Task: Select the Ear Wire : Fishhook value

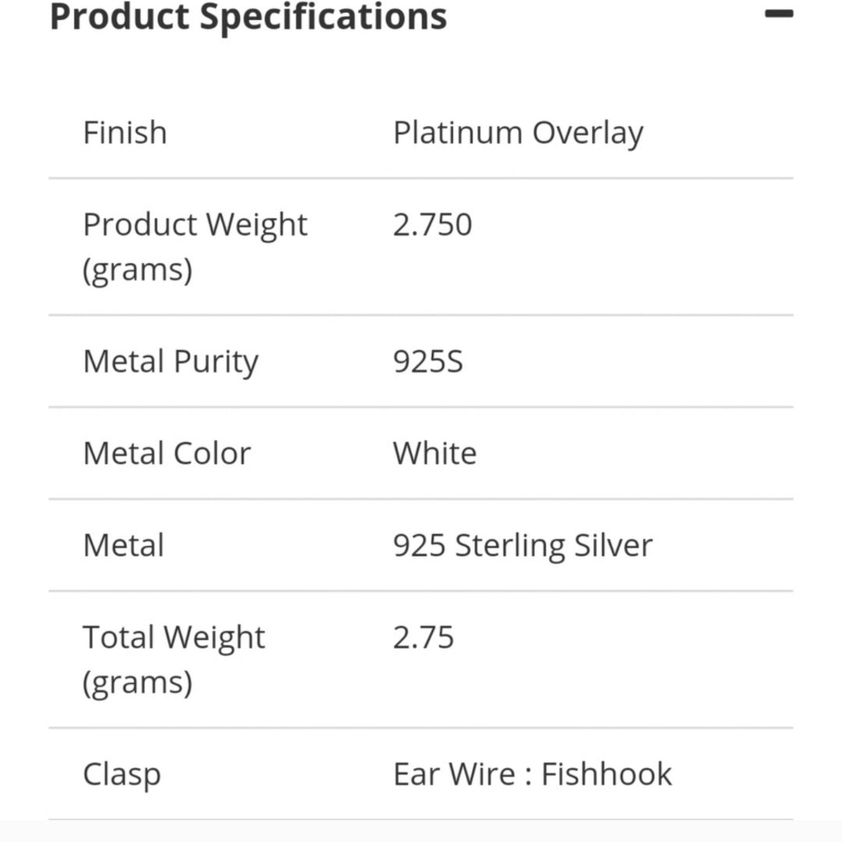Action: [x=532, y=773]
